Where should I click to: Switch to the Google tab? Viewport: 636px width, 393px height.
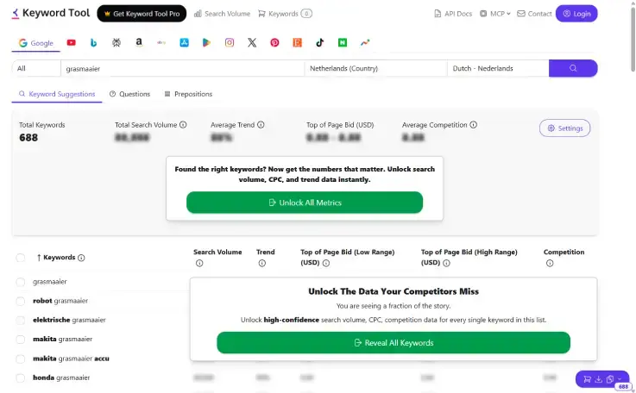pos(36,43)
